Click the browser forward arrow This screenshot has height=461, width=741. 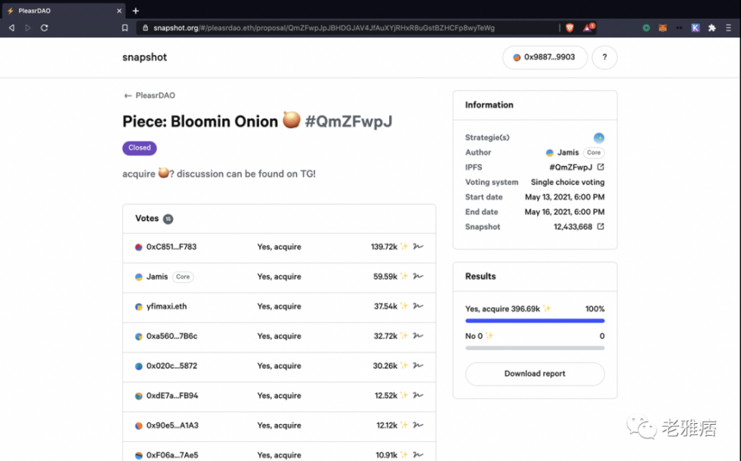click(28, 28)
